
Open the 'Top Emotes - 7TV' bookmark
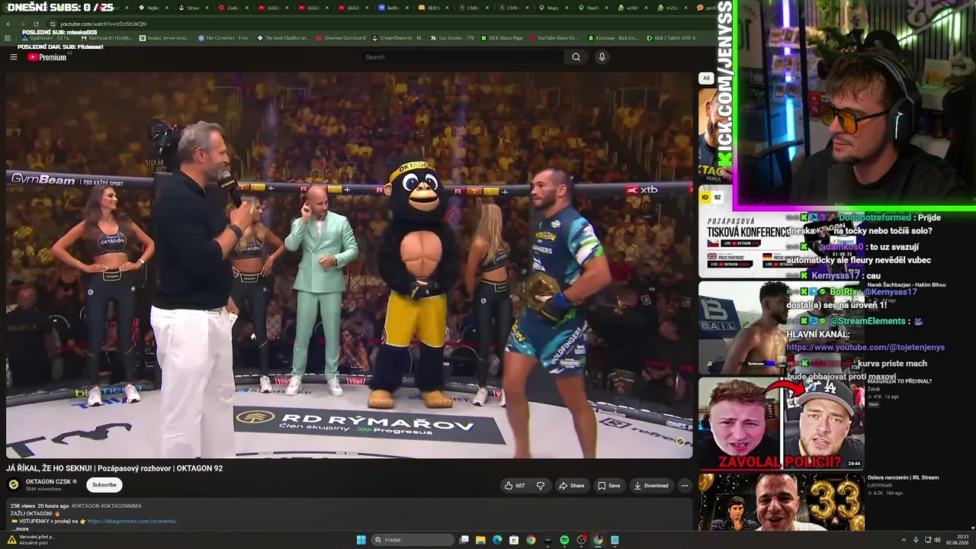(452, 37)
